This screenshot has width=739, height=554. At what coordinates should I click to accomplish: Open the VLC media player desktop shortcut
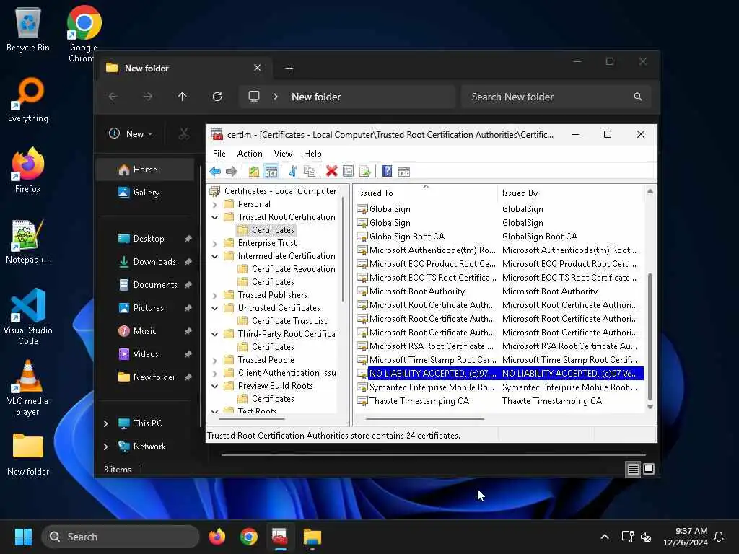28,387
